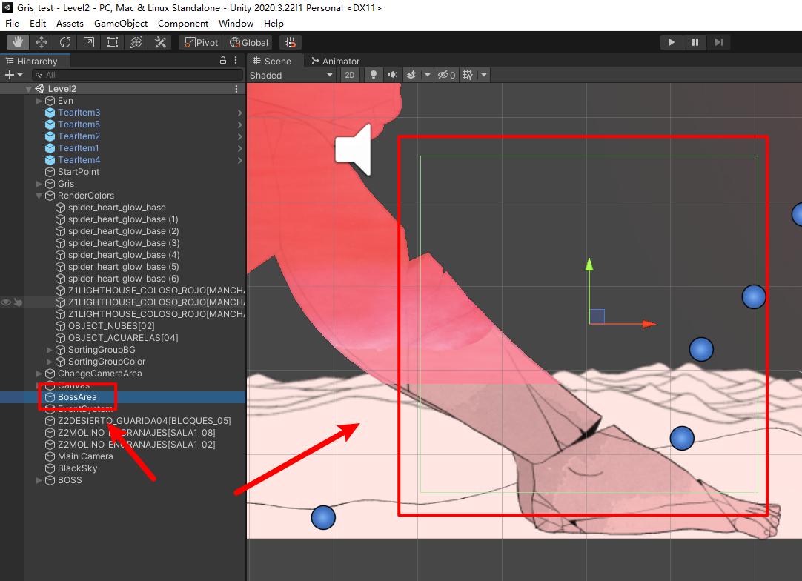The height and width of the screenshot is (581, 802).
Task: Select spider_heart_glow_base (3)
Action: pos(124,243)
